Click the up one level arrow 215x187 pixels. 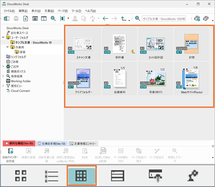click(x=123, y=18)
